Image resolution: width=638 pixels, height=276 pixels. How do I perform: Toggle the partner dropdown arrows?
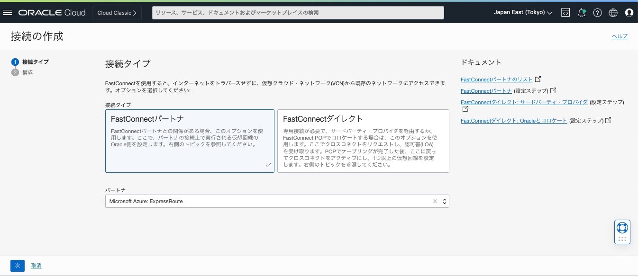click(x=444, y=201)
